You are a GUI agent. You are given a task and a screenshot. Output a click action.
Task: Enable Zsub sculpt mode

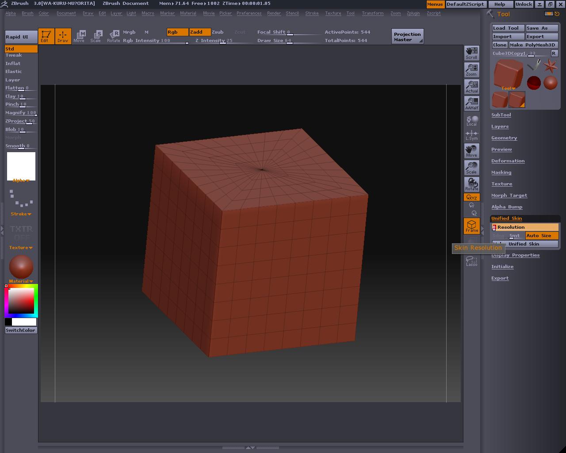click(218, 32)
